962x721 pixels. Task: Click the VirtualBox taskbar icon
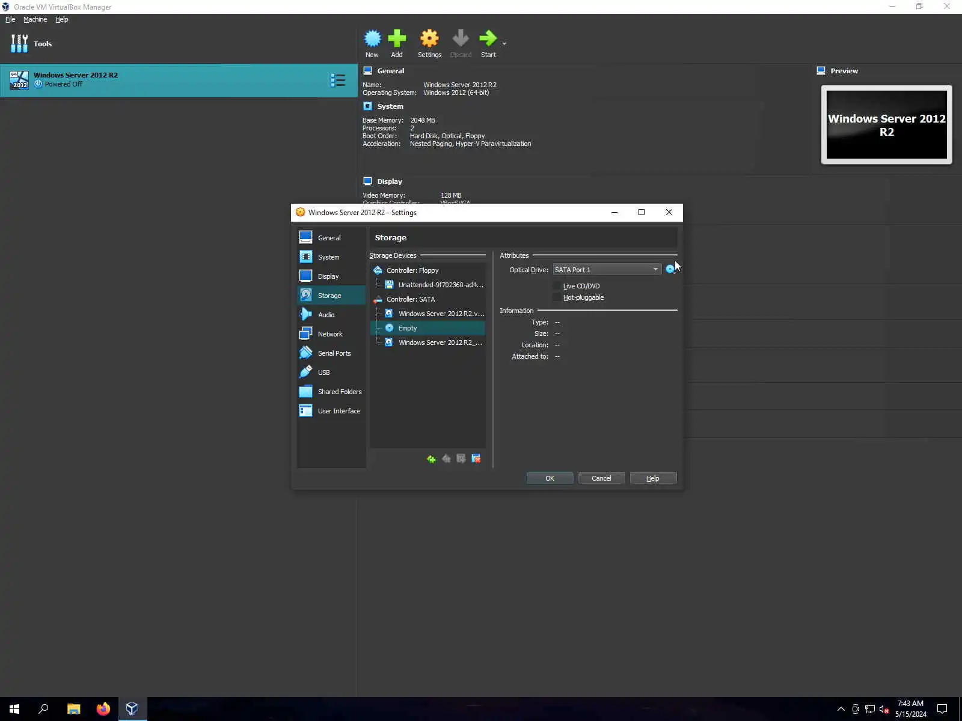click(132, 709)
